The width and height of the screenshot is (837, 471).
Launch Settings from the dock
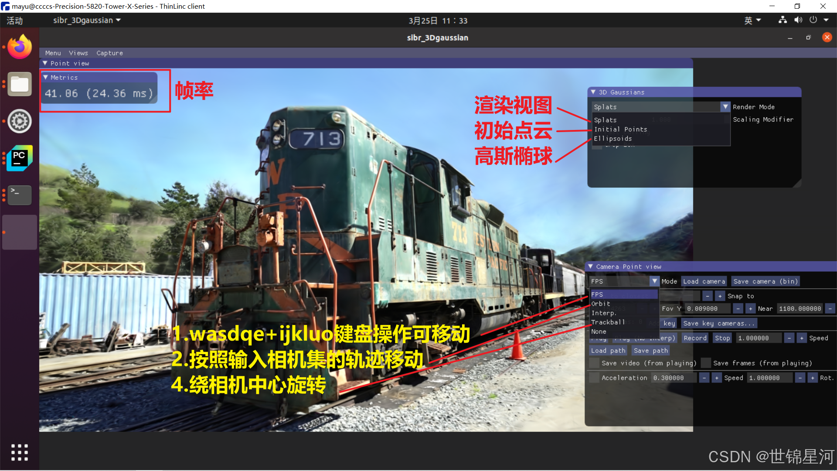click(20, 121)
